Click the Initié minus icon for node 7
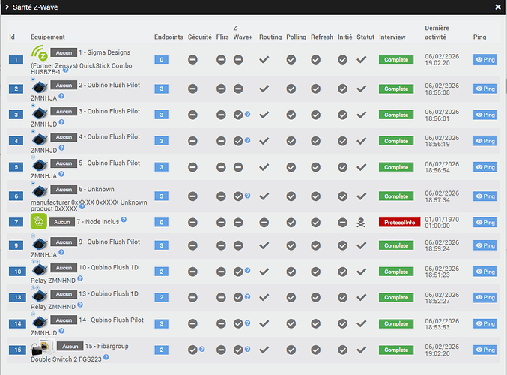The width and height of the screenshot is (507, 375). (343, 223)
